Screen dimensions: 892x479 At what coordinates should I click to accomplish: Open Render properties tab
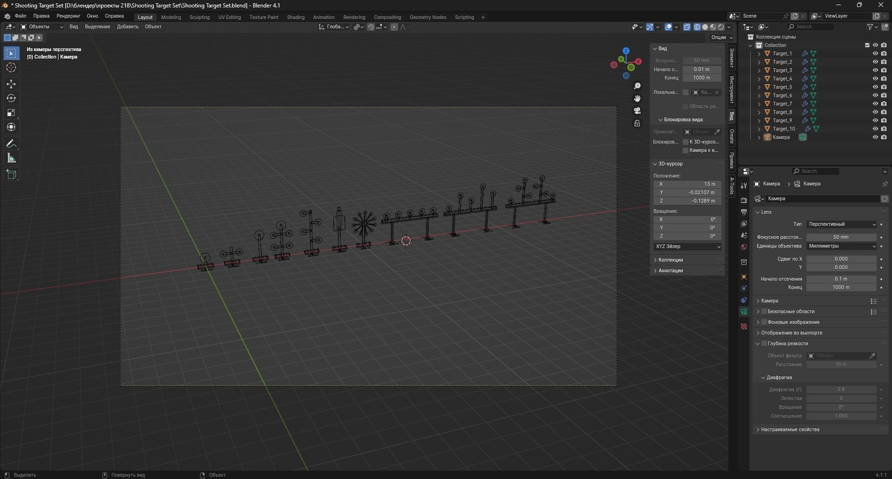tap(744, 200)
